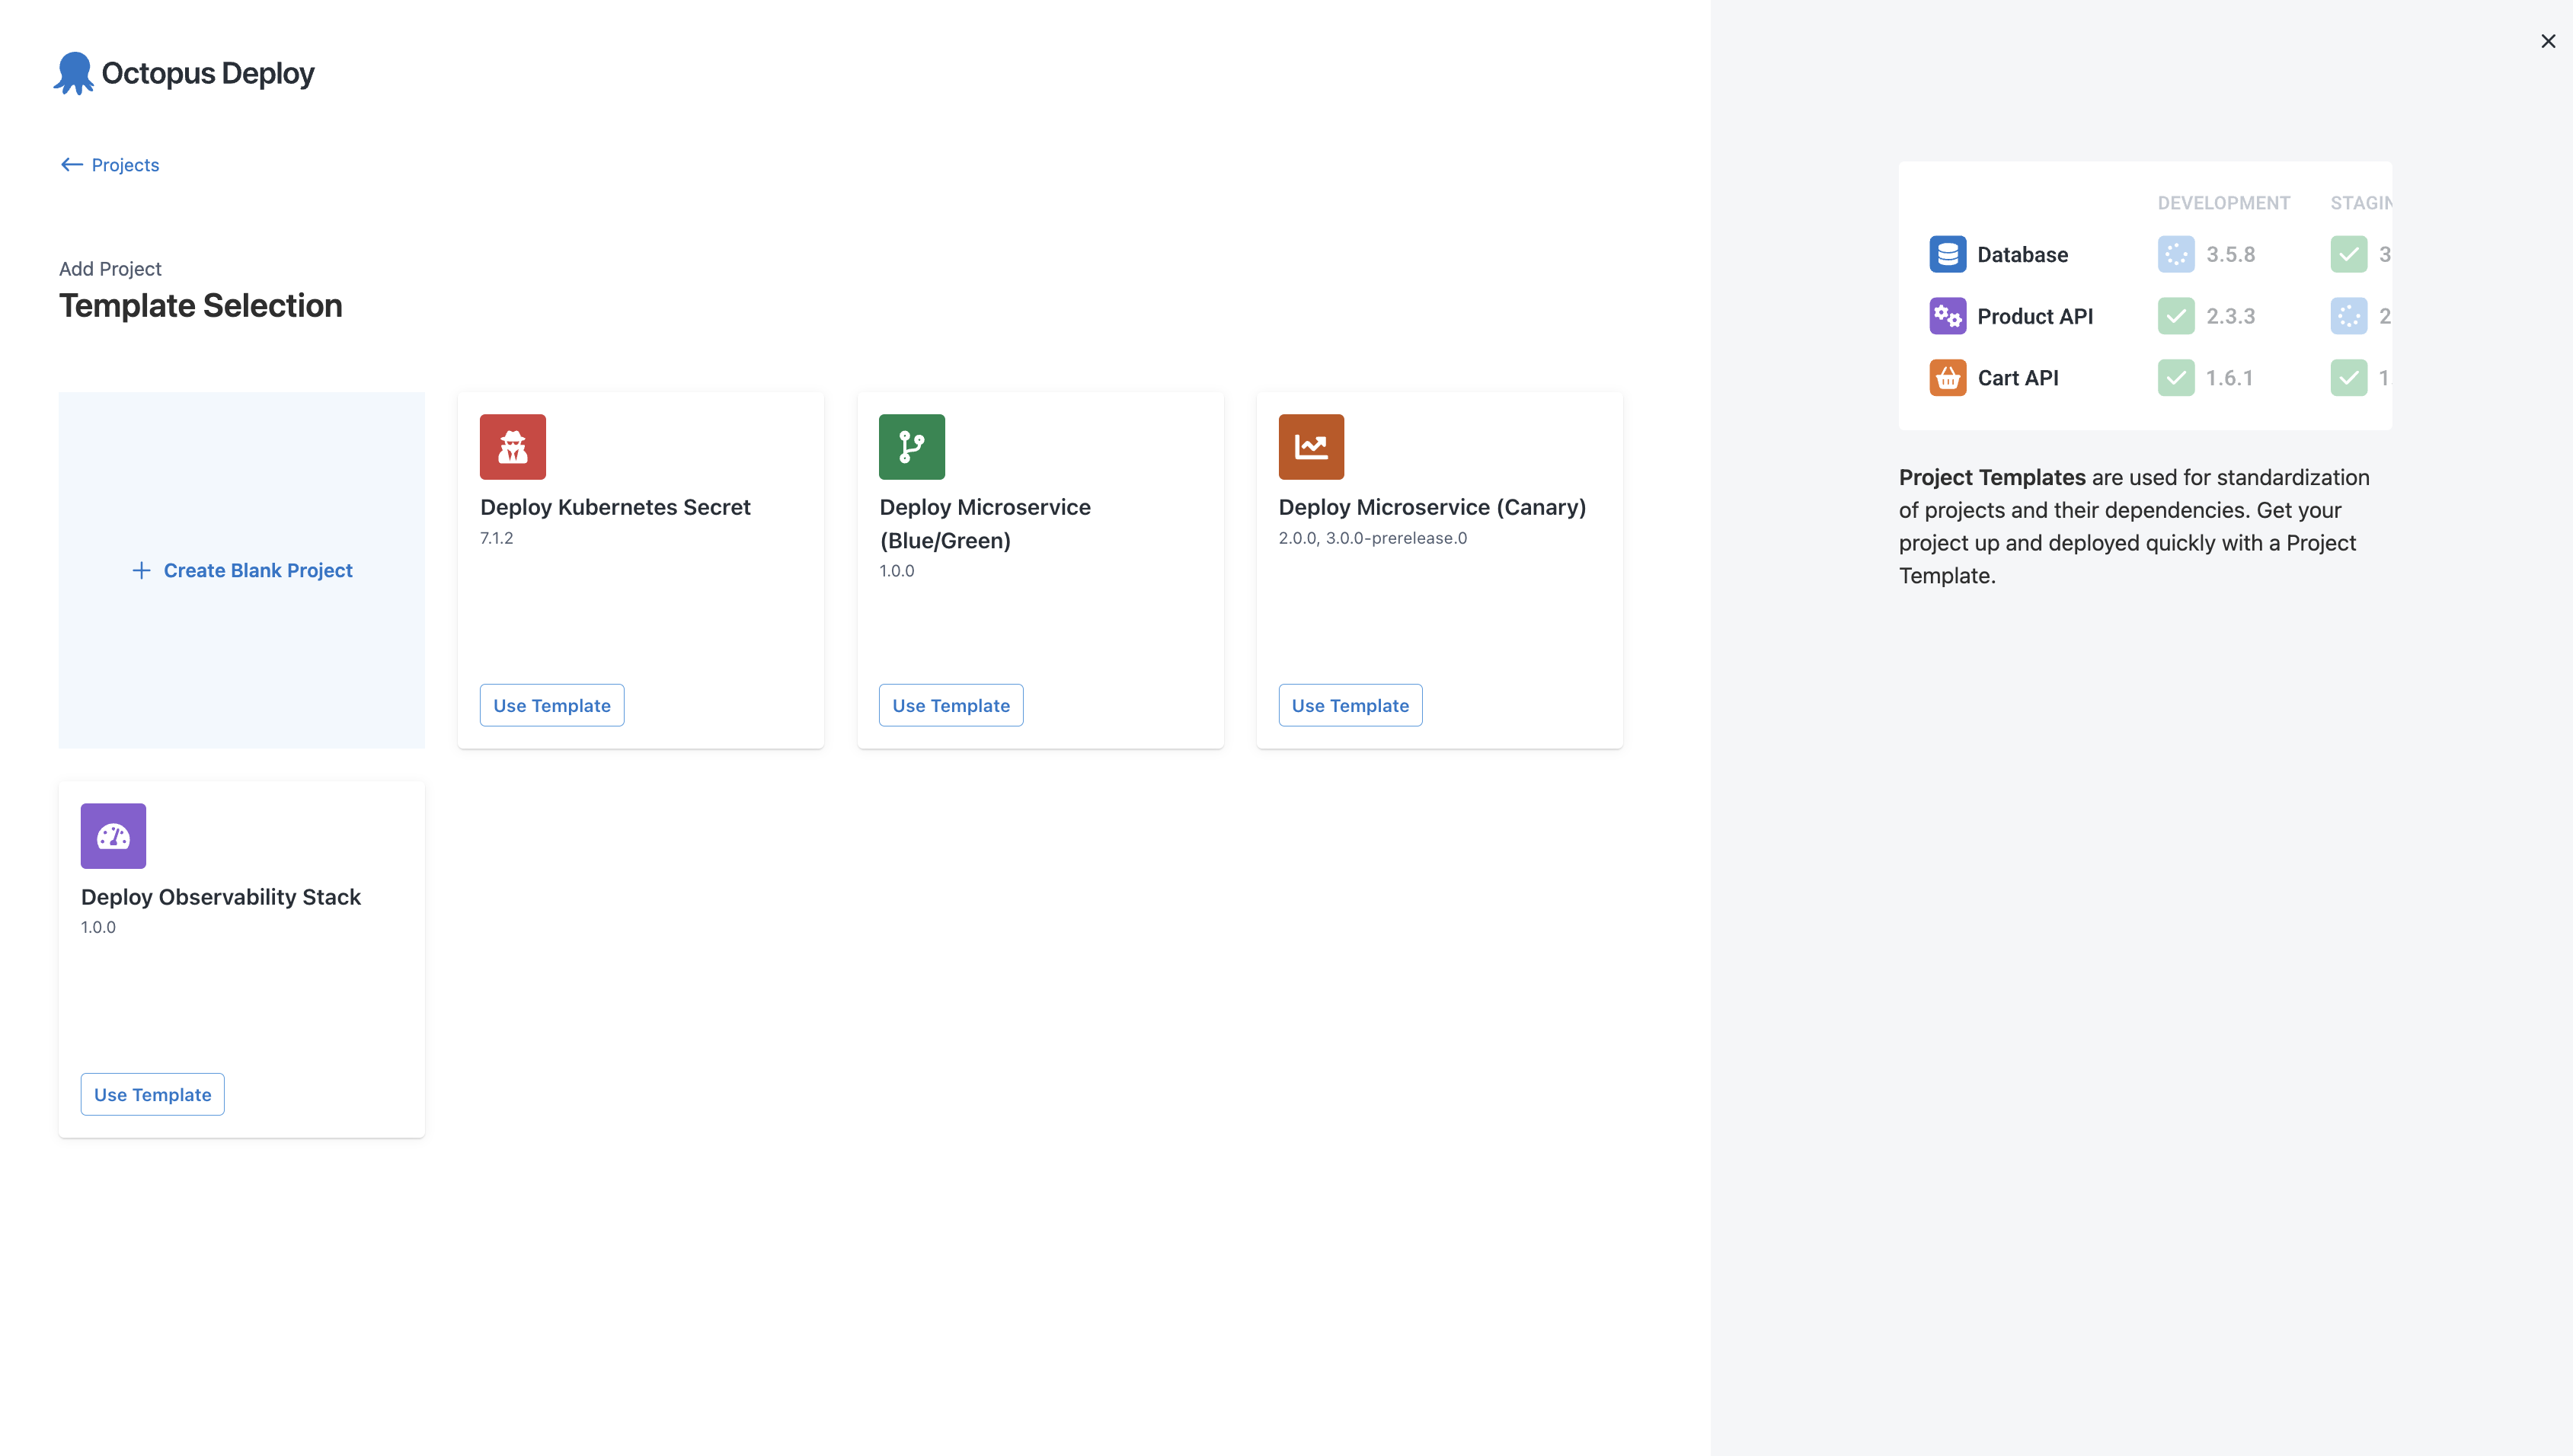Open the Projects link
Viewport: 2573px width, 1456px height.
125,164
